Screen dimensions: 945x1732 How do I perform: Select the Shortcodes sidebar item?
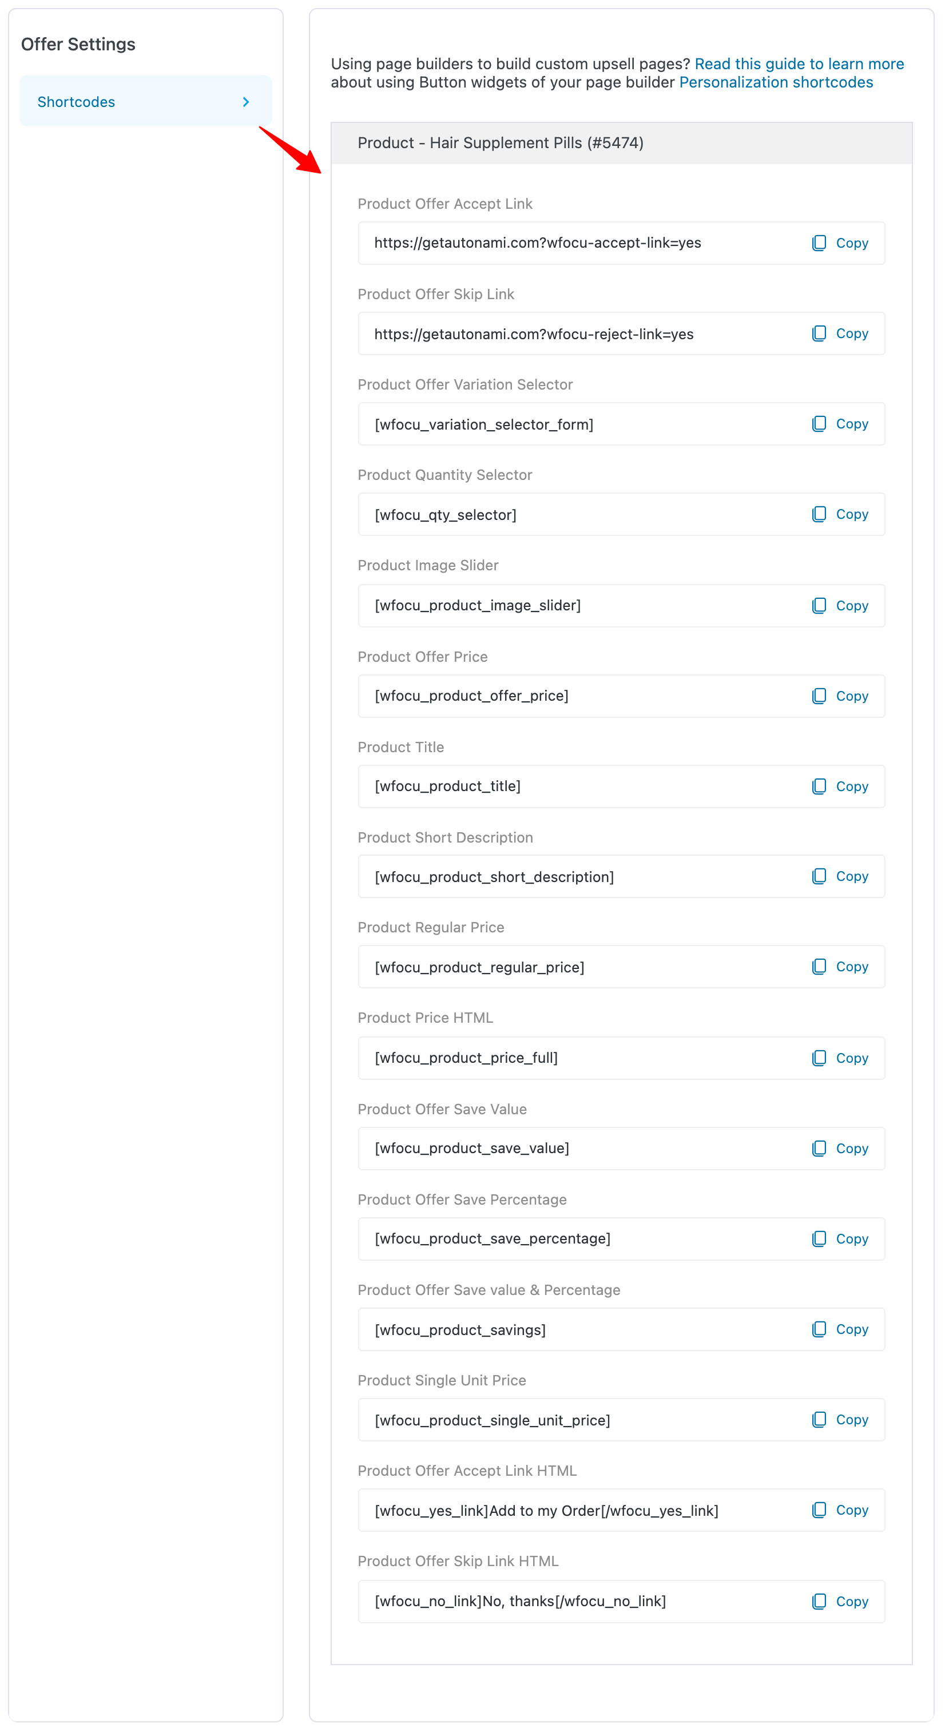[x=76, y=101]
